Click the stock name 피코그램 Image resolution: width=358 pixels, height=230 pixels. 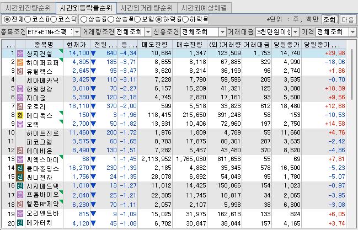click(39, 142)
